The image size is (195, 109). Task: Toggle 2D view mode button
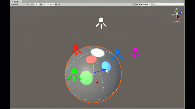click(32, 5)
